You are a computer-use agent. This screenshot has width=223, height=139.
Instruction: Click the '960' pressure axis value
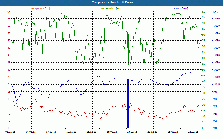tap(215, 113)
